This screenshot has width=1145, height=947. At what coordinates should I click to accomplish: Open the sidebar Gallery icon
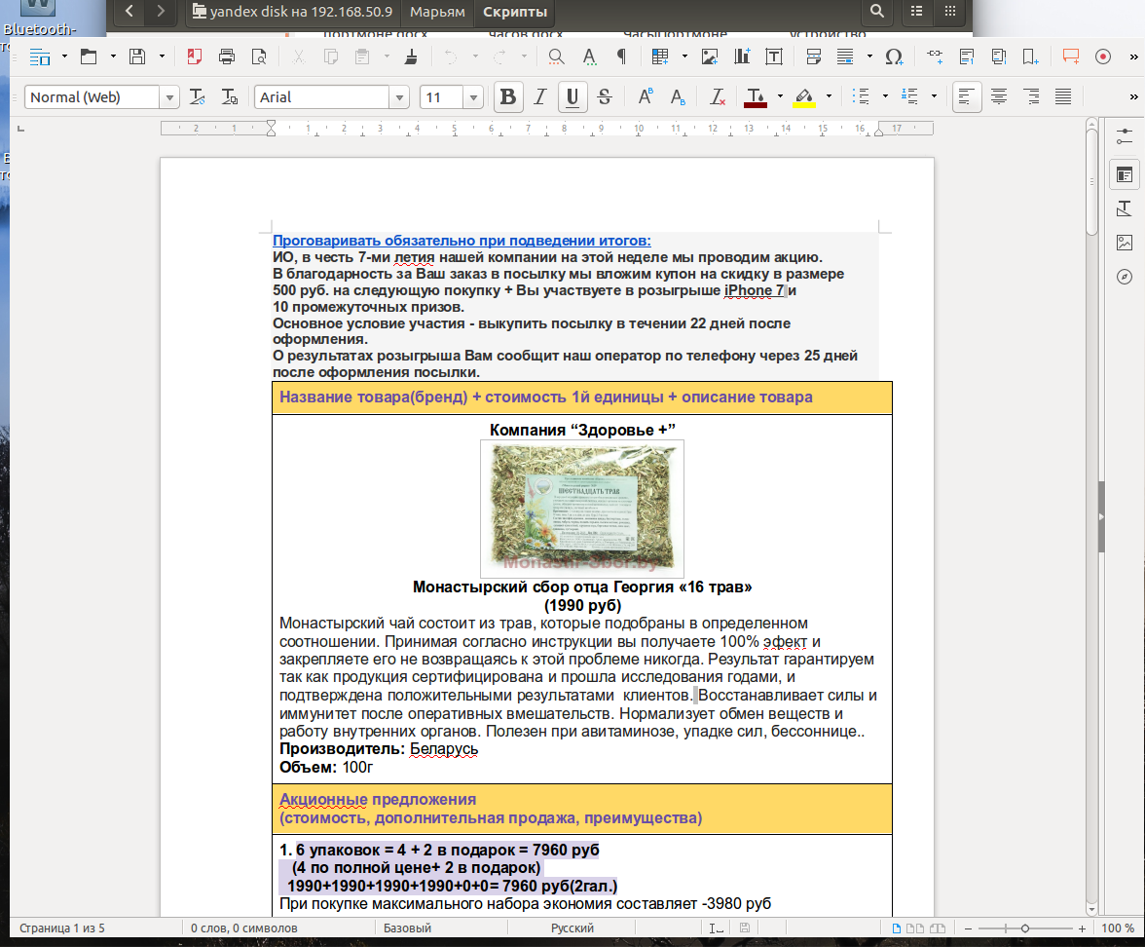[x=1125, y=243]
